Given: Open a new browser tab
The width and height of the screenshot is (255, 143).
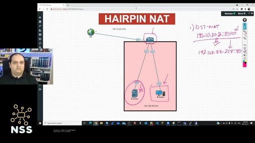Looking at the screenshot, I should [68, 5].
